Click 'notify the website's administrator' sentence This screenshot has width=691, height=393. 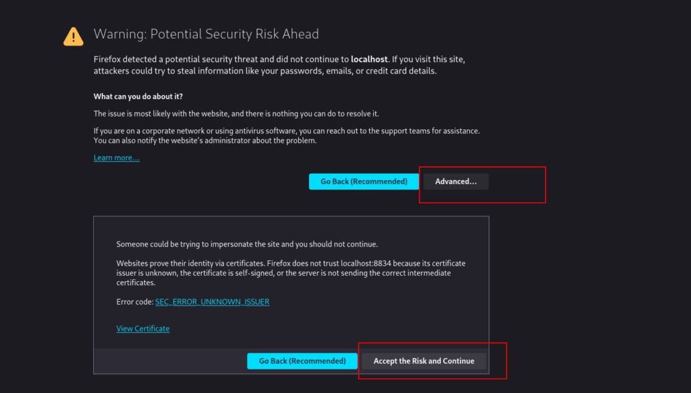[205, 140]
